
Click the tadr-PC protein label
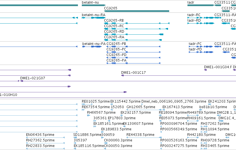(195, 44)
